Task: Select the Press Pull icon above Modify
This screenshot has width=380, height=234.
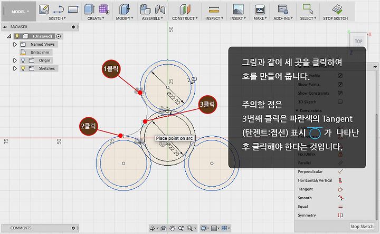Action: point(125,9)
